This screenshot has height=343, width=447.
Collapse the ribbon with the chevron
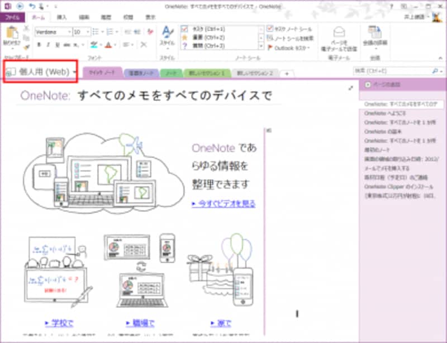(x=440, y=58)
